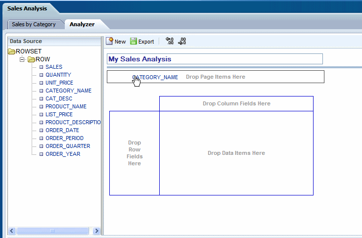This screenshot has height=238, width=362.
Task: Click the Data Source horizontal scrollbar thumb
Action: [52, 231]
